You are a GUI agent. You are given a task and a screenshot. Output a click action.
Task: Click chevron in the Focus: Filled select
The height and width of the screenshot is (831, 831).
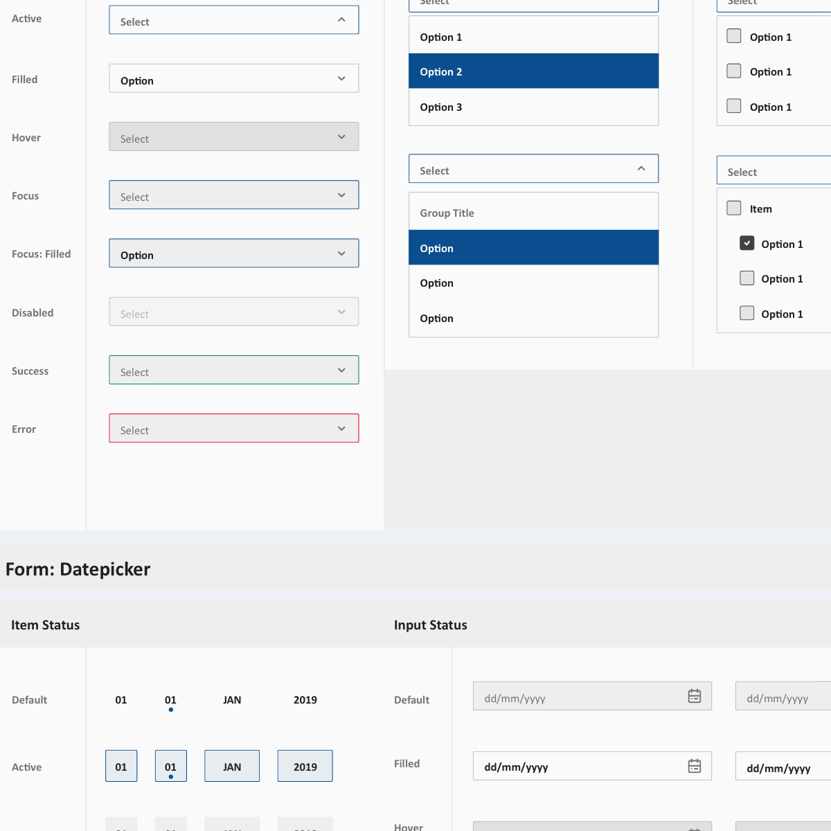(x=341, y=253)
